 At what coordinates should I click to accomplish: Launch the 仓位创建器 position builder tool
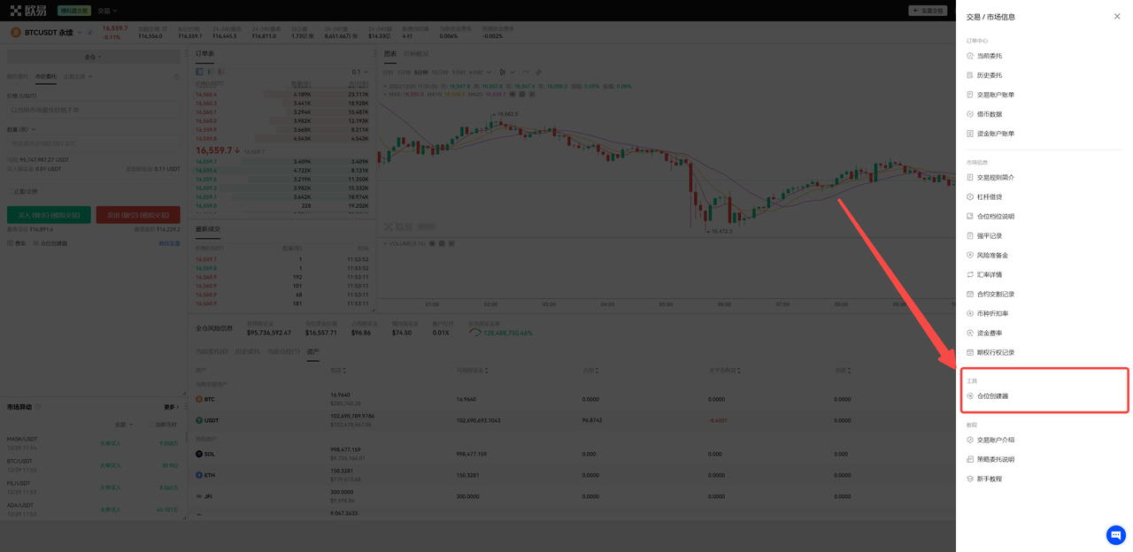(992, 396)
